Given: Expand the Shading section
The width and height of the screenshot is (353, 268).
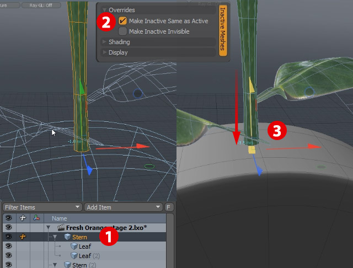Looking at the screenshot, I should pos(104,42).
